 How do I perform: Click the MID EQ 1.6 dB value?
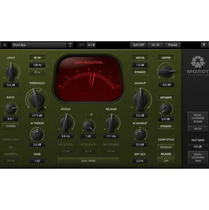click(x=140, y=65)
